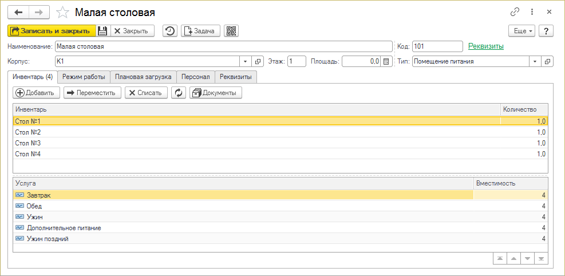
Task: Open the change history clock icon
Action: click(170, 31)
